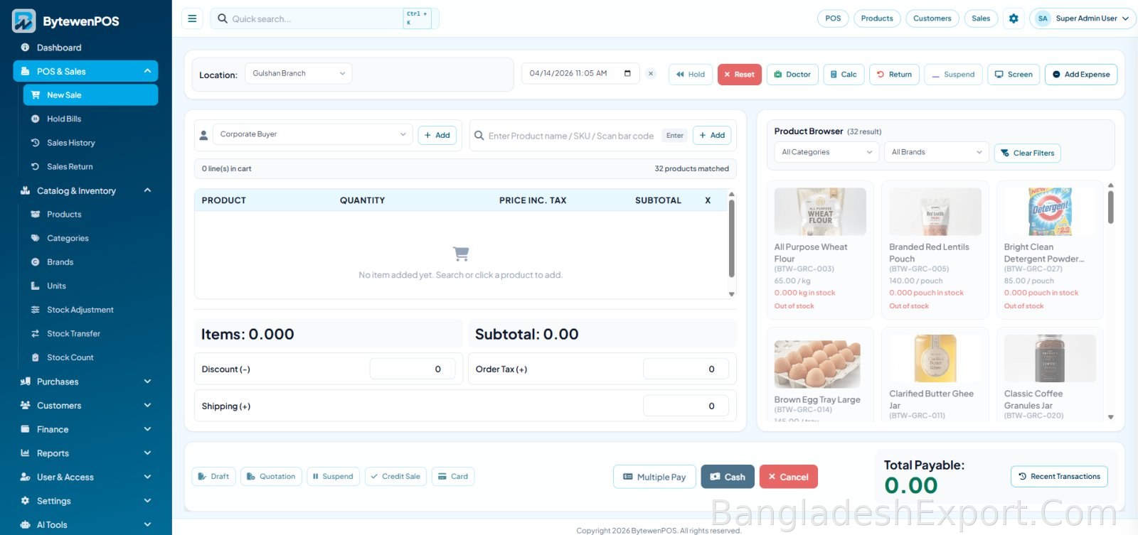Open the POS top navigation link
The image size is (1138, 535).
[833, 18]
